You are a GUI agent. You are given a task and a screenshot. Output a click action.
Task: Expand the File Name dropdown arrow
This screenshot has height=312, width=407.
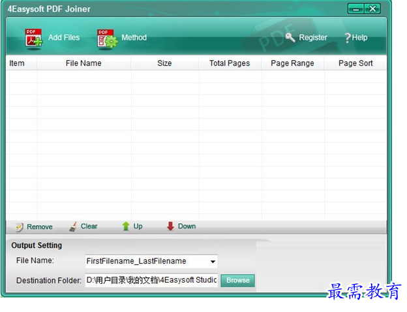tap(213, 262)
